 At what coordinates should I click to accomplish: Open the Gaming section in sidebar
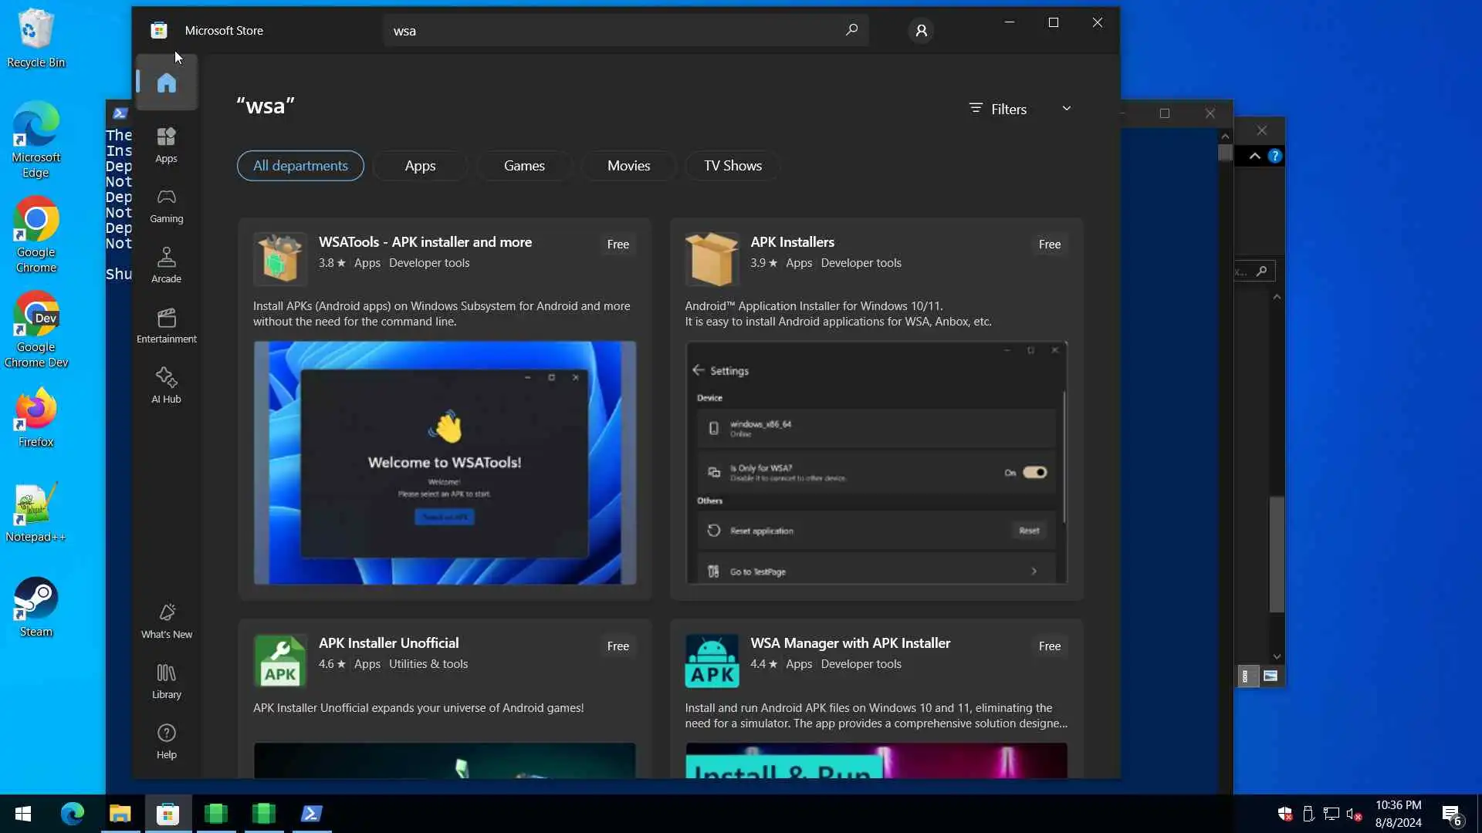[x=167, y=205]
